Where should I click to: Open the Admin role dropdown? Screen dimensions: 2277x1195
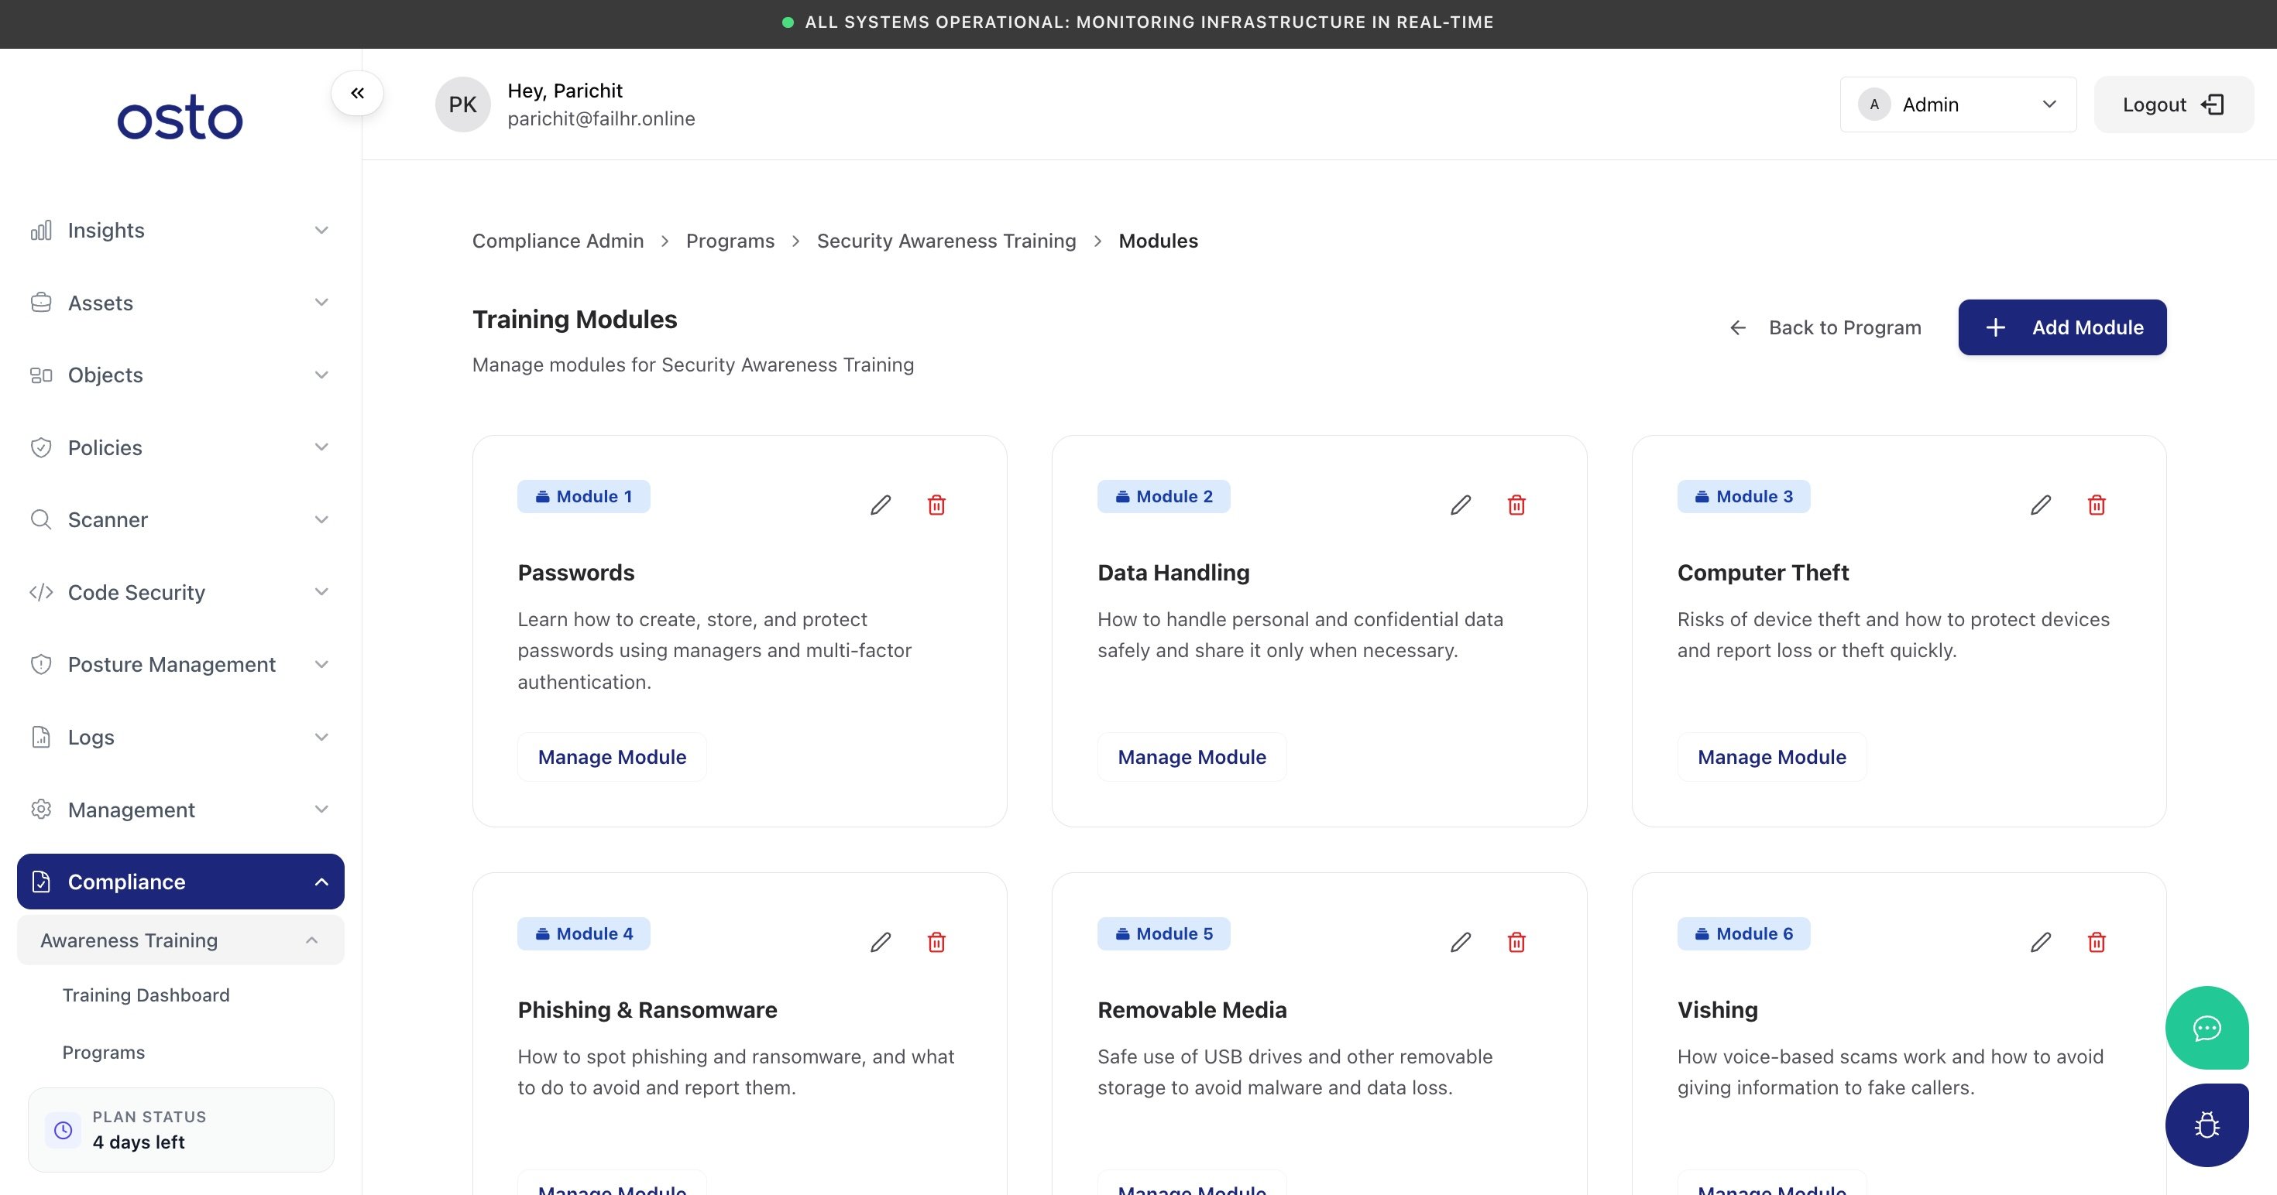(x=1958, y=104)
